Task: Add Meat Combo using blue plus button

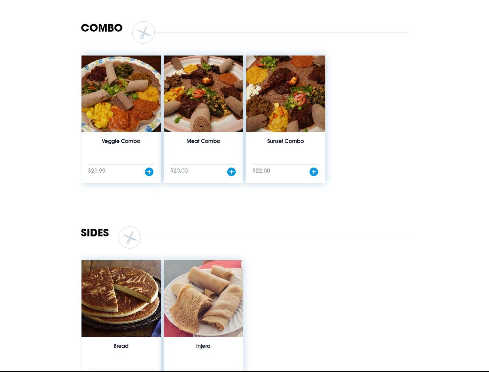Action: pos(231,172)
